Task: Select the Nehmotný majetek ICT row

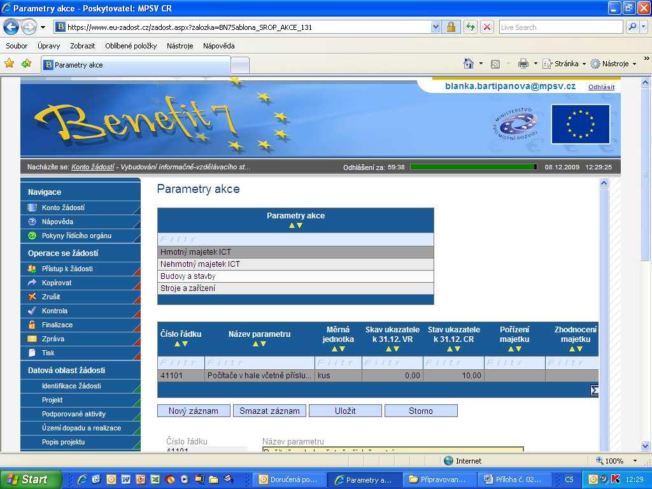Action: click(x=295, y=264)
